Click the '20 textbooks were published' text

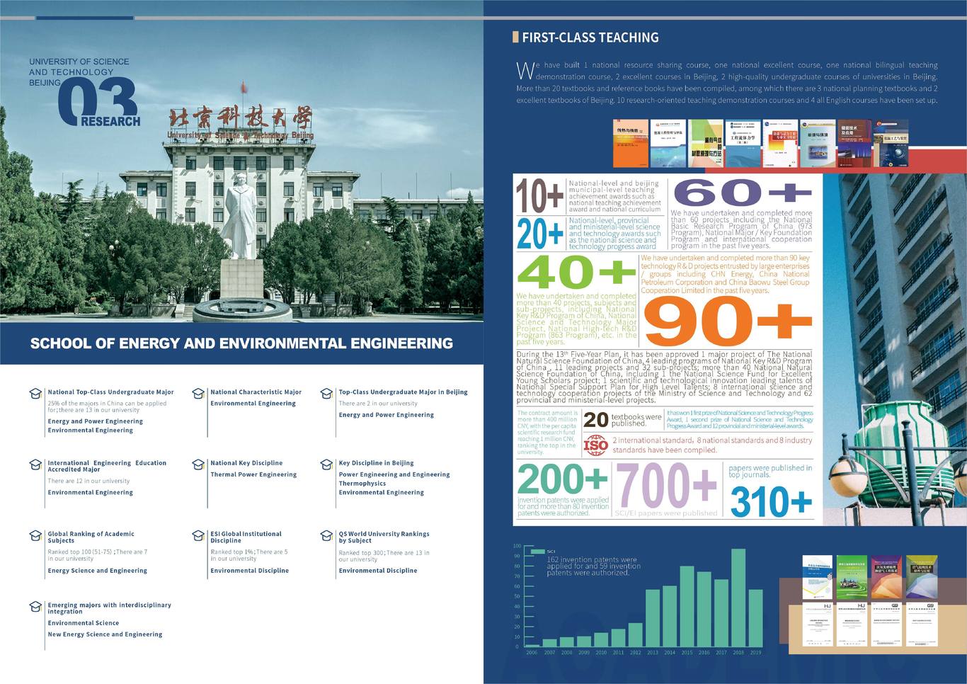pyautogui.click(x=623, y=419)
